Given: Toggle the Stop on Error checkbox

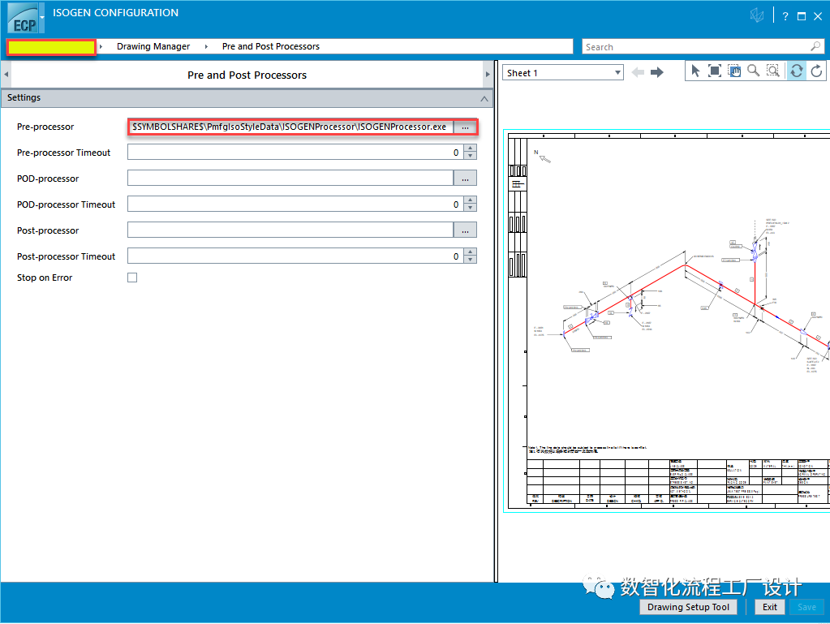Looking at the screenshot, I should point(132,278).
